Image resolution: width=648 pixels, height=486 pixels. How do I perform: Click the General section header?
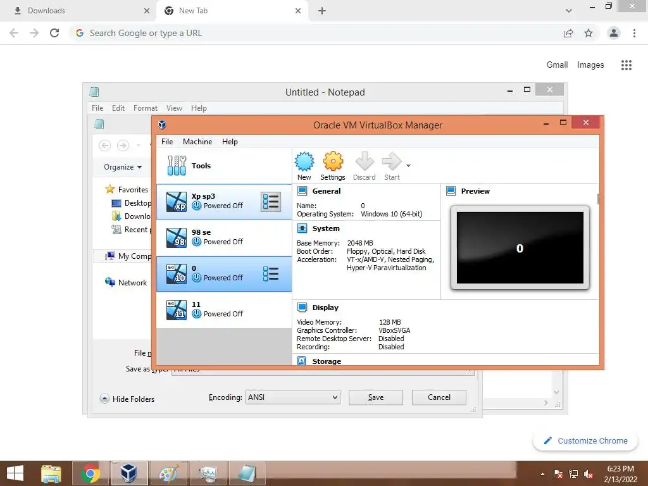click(327, 191)
